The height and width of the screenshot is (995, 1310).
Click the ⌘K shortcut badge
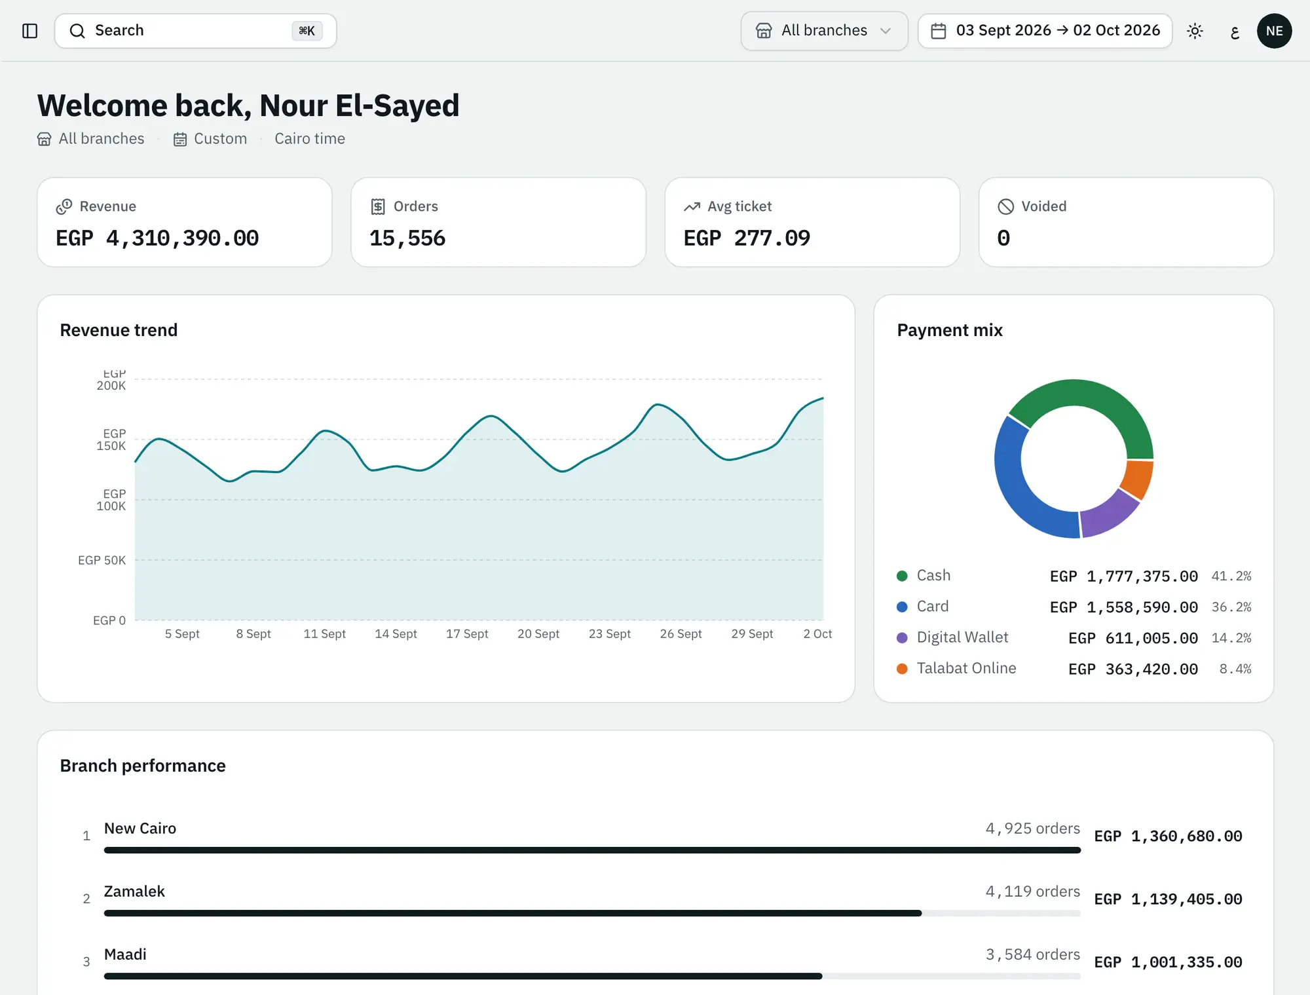pyautogui.click(x=307, y=31)
